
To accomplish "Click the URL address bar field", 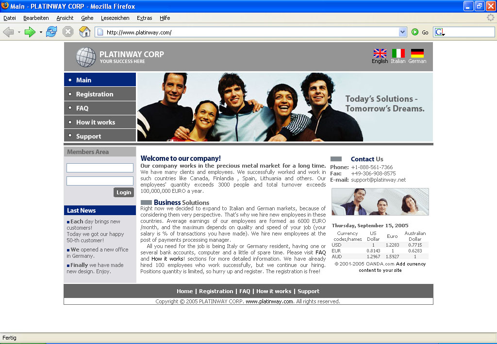I will point(250,32).
